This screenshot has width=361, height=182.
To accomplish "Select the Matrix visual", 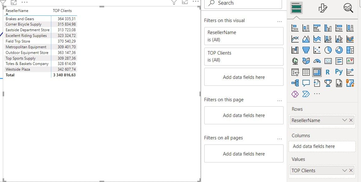I will coord(317,72).
